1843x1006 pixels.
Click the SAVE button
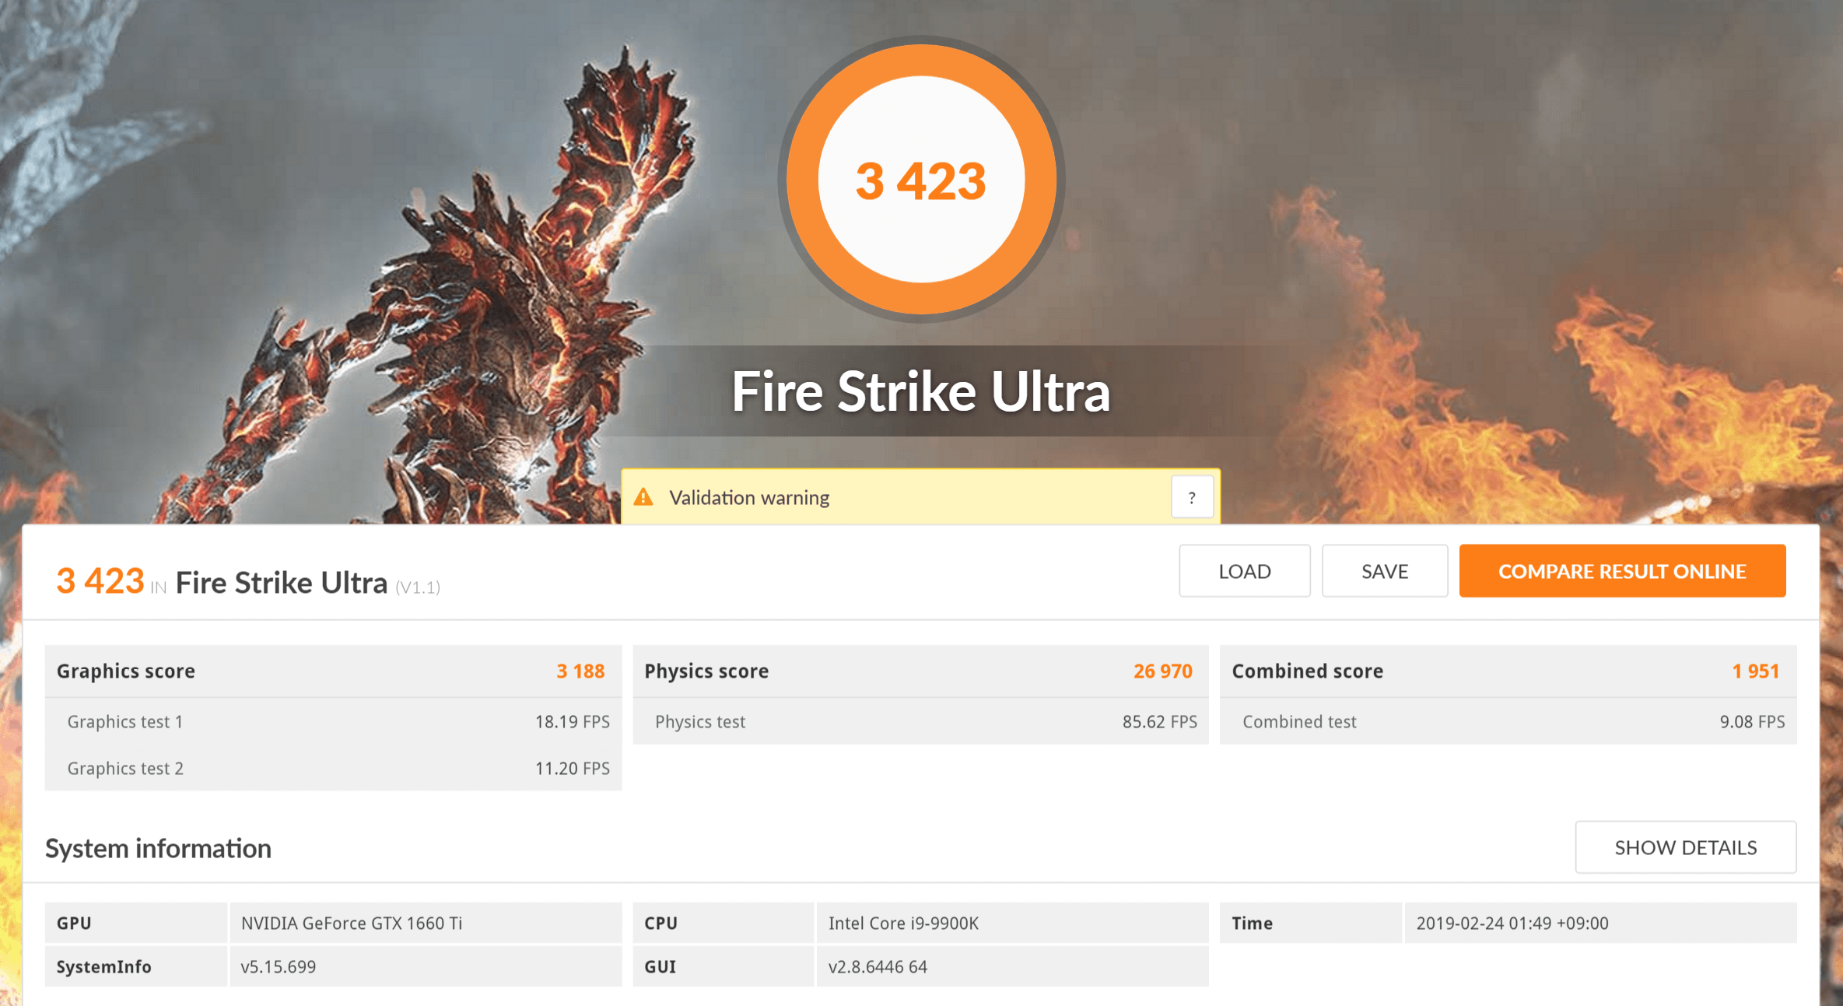(x=1385, y=571)
